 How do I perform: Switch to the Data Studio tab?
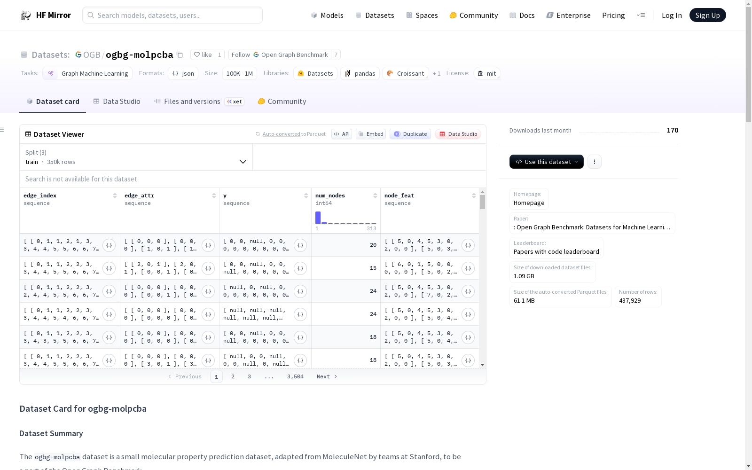point(117,102)
